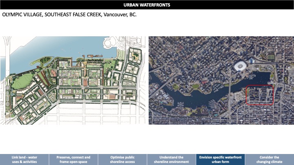Click the Olympic Village site plan image
The width and height of the screenshot is (294, 165).
(x=73, y=80)
